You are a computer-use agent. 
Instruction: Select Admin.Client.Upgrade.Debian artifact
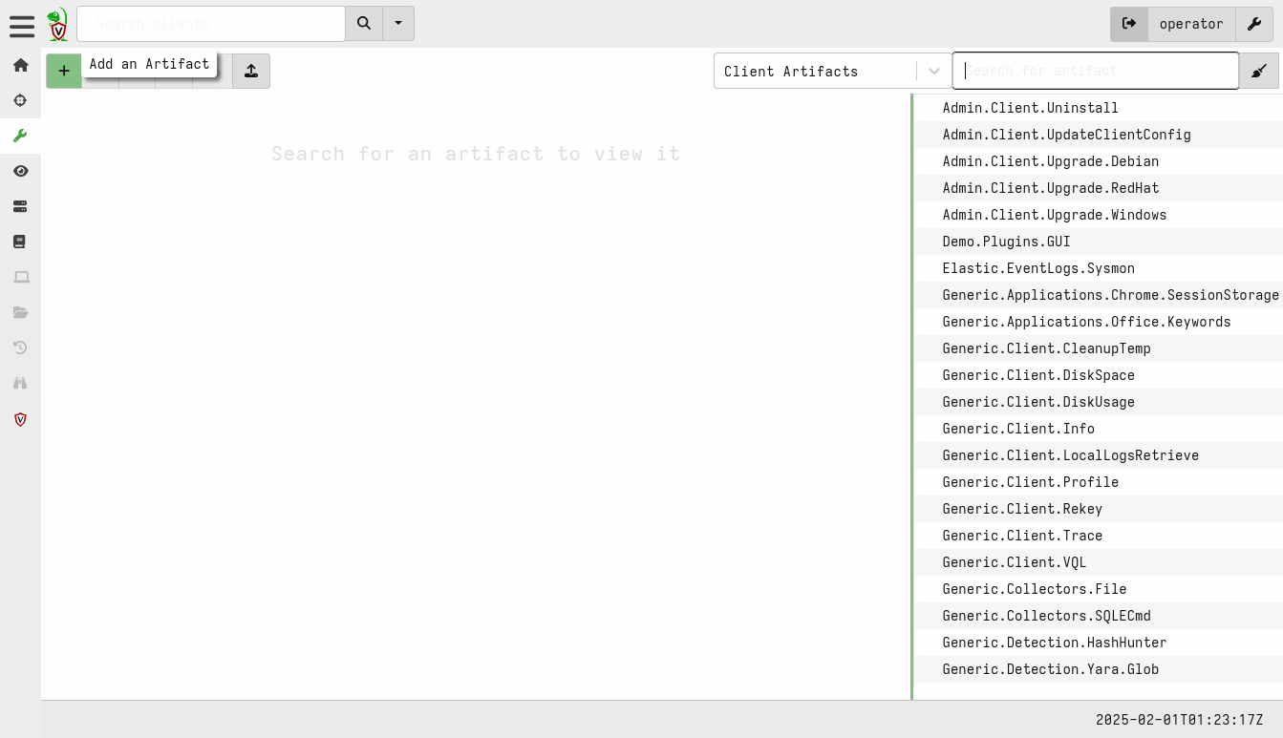pyautogui.click(x=1099, y=161)
